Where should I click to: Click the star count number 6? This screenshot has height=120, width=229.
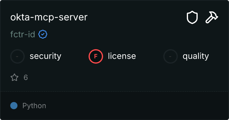click(26, 78)
